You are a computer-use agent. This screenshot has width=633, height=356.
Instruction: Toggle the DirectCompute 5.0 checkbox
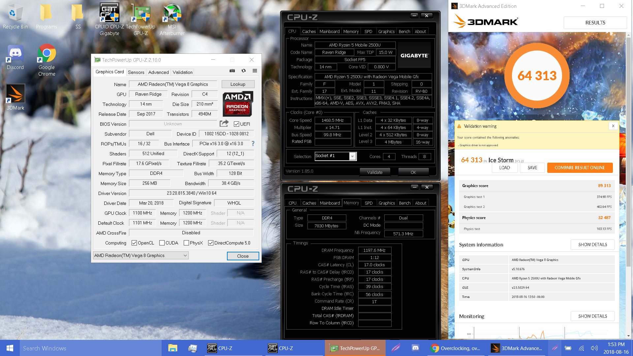(x=210, y=243)
